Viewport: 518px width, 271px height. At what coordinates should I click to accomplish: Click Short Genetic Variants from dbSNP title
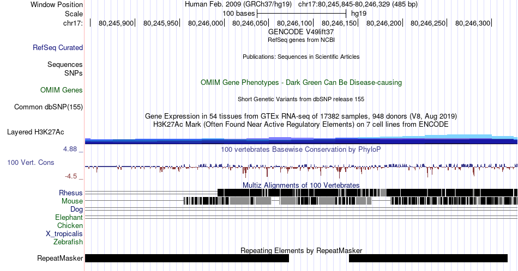click(301, 99)
